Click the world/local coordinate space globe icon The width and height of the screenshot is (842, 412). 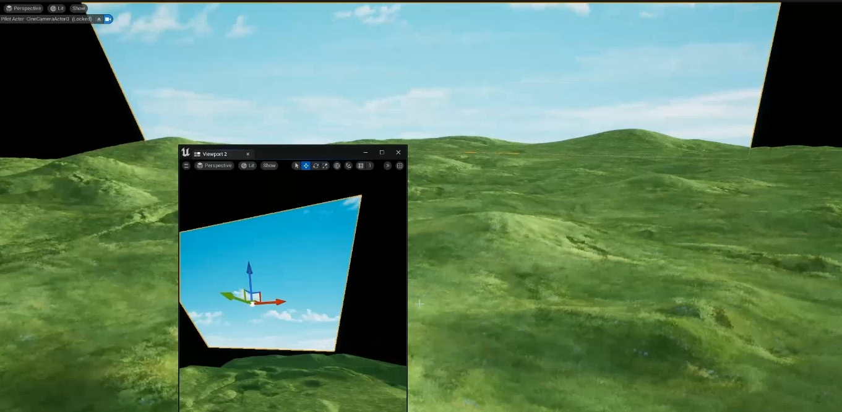pos(337,166)
